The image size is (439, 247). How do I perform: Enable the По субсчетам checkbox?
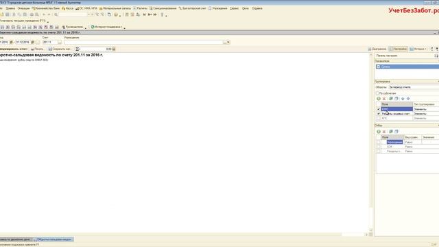click(377, 93)
